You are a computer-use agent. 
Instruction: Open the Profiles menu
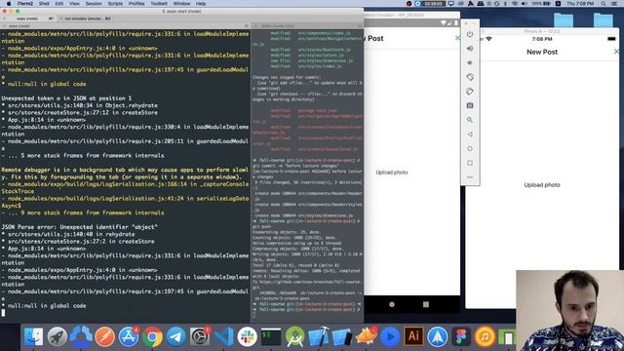136,4
